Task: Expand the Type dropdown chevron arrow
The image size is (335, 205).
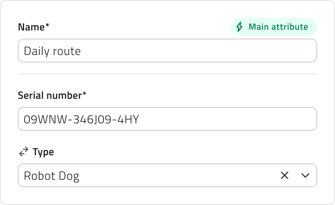Action: (x=305, y=175)
